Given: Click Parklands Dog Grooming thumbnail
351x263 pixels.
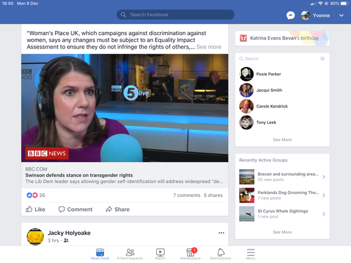Looking at the screenshot, I should [247, 195].
